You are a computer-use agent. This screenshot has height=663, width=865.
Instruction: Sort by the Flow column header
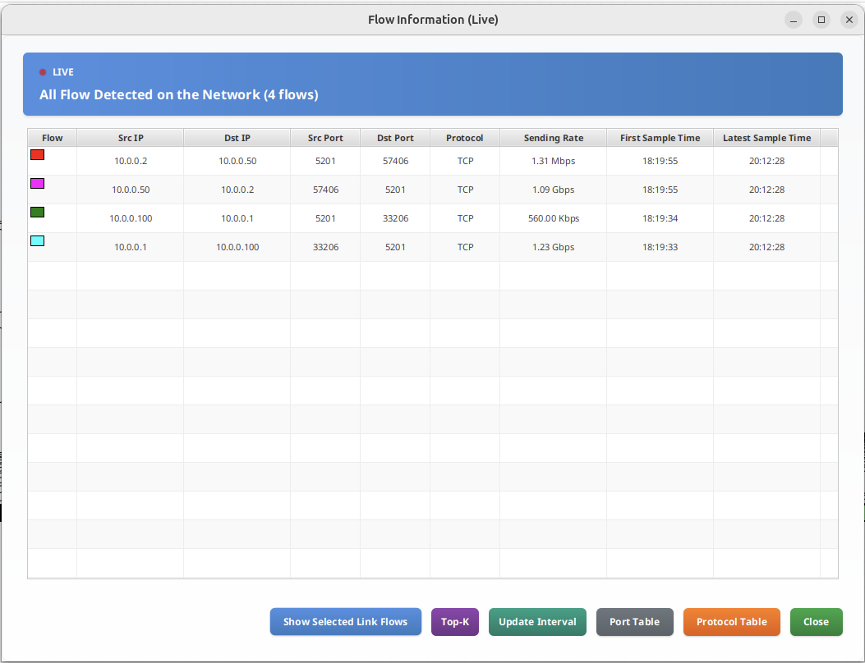[x=53, y=138]
